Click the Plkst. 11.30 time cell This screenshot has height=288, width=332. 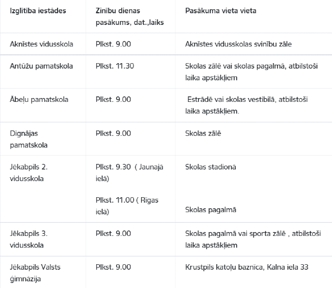pos(115,66)
